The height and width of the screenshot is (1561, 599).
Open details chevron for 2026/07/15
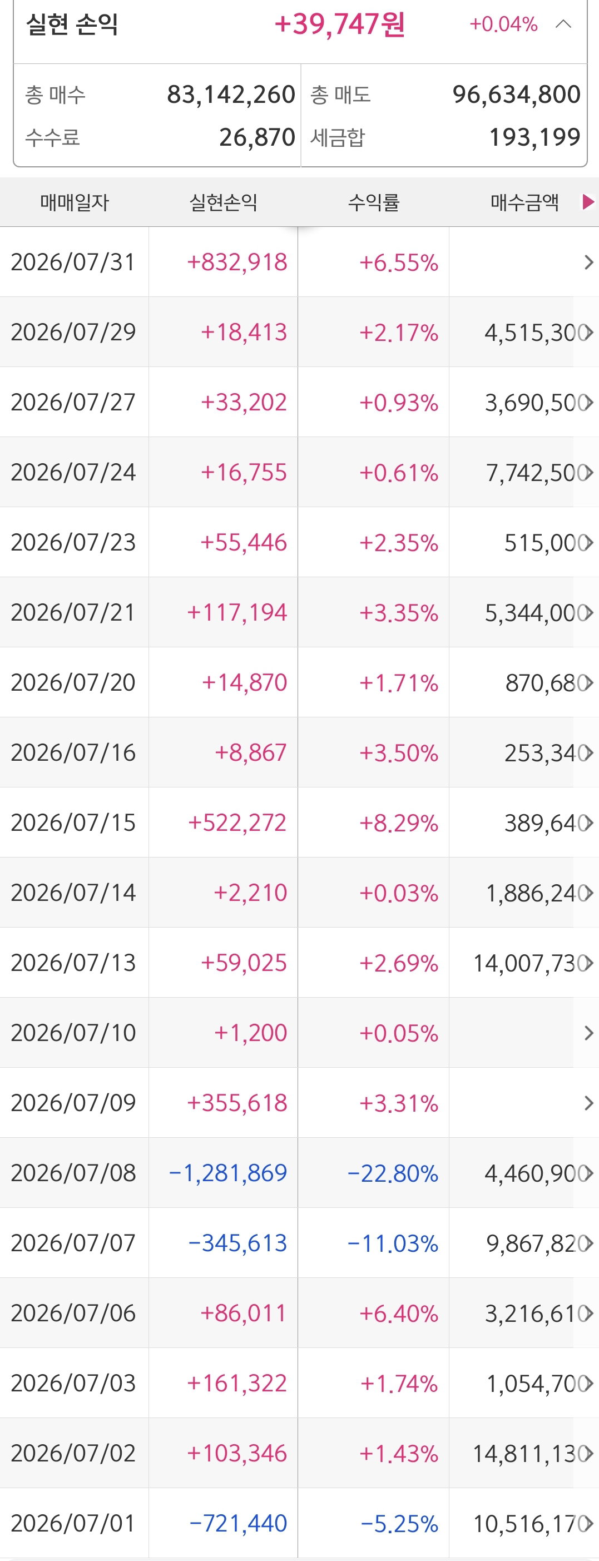click(587, 823)
